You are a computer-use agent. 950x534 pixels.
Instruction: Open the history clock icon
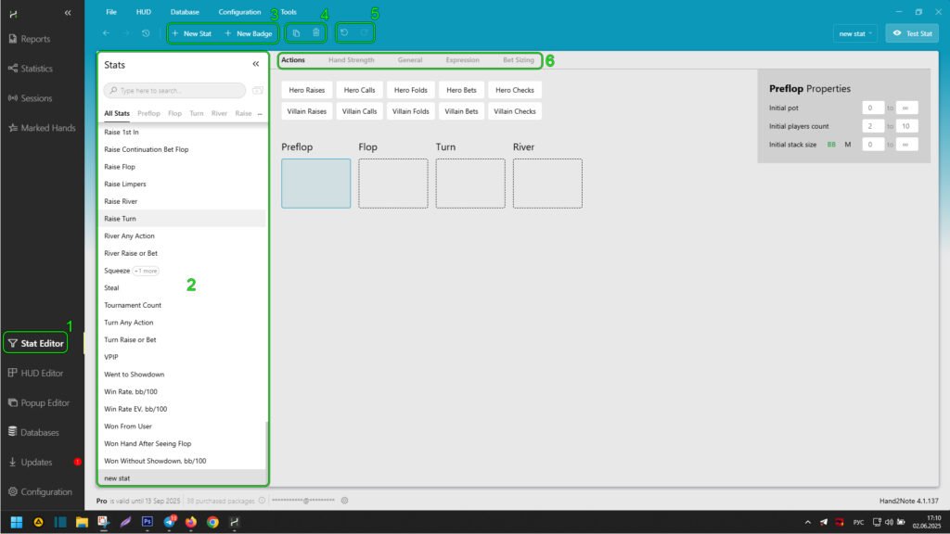(147, 33)
